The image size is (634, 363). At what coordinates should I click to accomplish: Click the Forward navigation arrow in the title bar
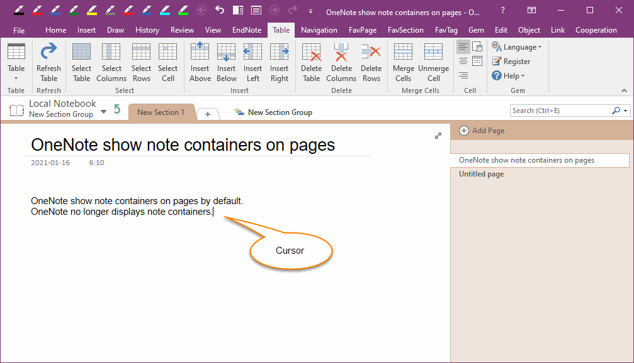pyautogui.click(x=274, y=9)
